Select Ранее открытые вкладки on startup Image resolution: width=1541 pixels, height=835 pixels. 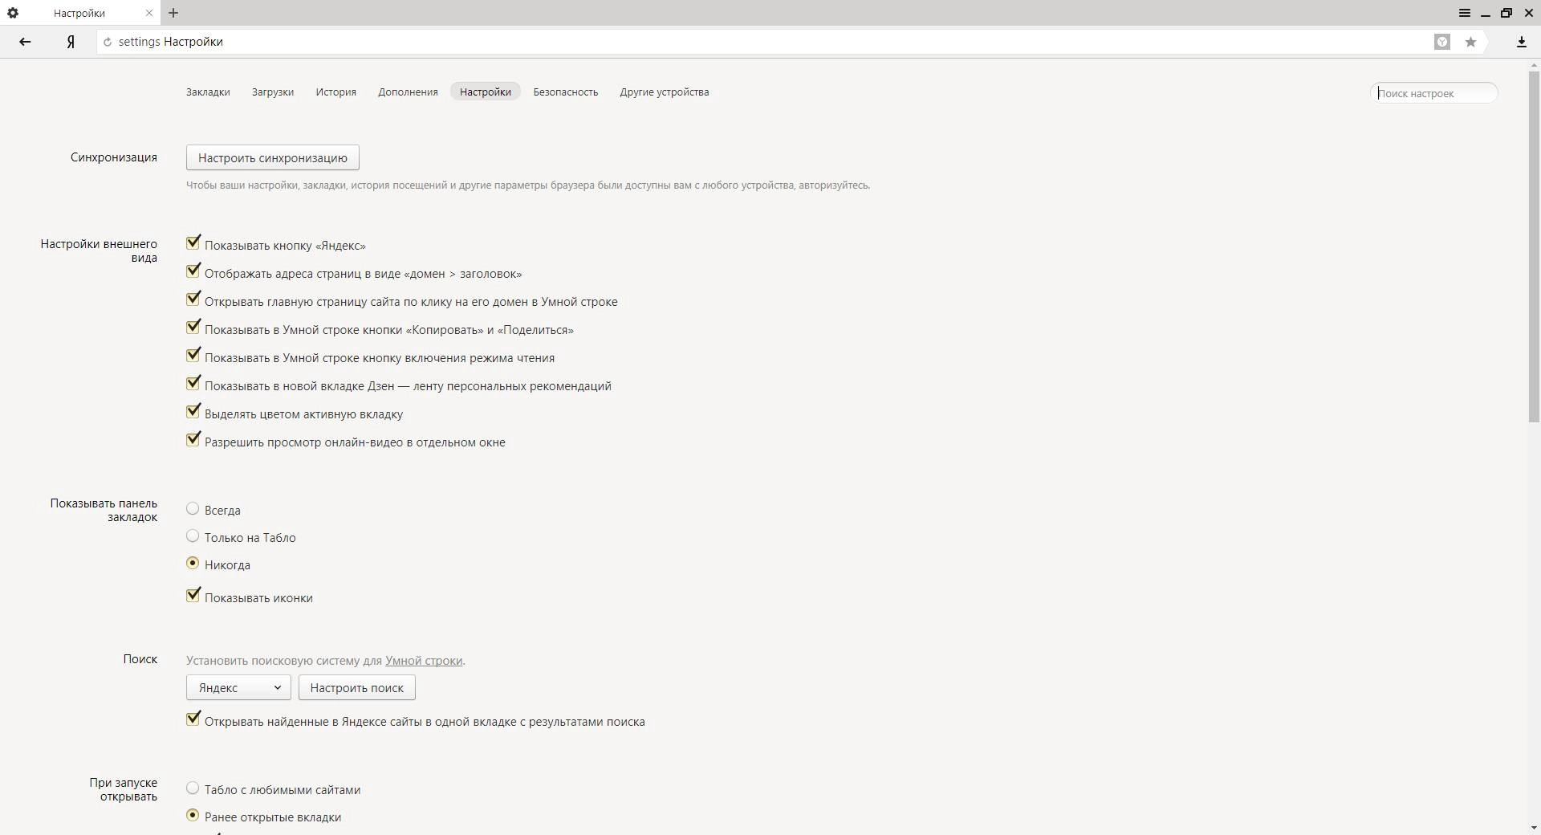[x=193, y=815]
